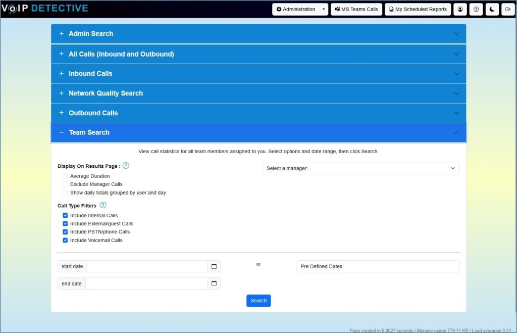Click the help icon next to Call Type Filters
The height and width of the screenshot is (333, 517).
coord(102,205)
